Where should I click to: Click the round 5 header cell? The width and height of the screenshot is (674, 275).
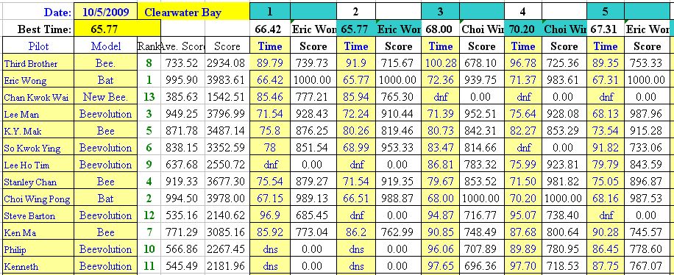[606, 12]
